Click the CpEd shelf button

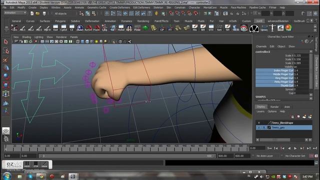coord(63,28)
